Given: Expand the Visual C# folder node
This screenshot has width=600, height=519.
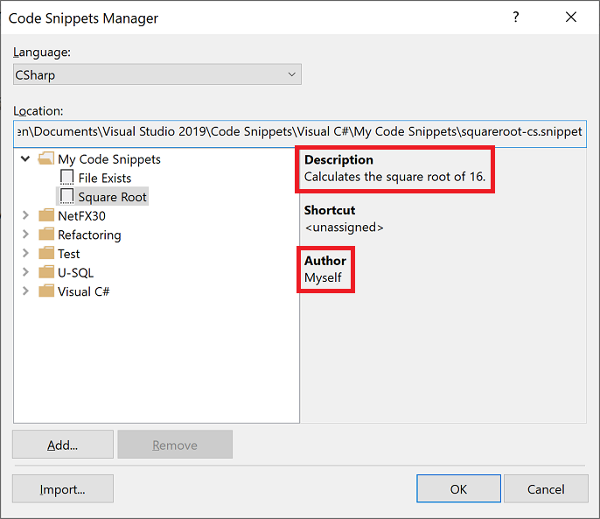Looking at the screenshot, I should click(25, 291).
